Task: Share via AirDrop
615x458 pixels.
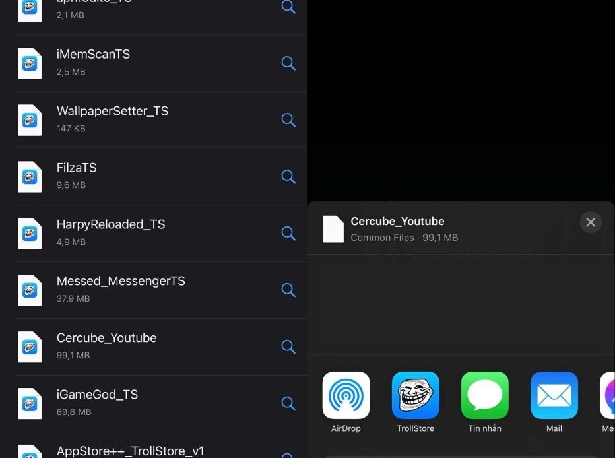Action: click(x=346, y=395)
